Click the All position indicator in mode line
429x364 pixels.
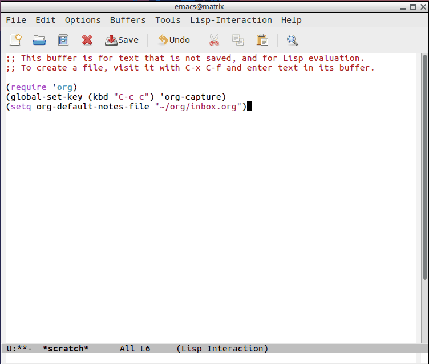click(x=127, y=349)
